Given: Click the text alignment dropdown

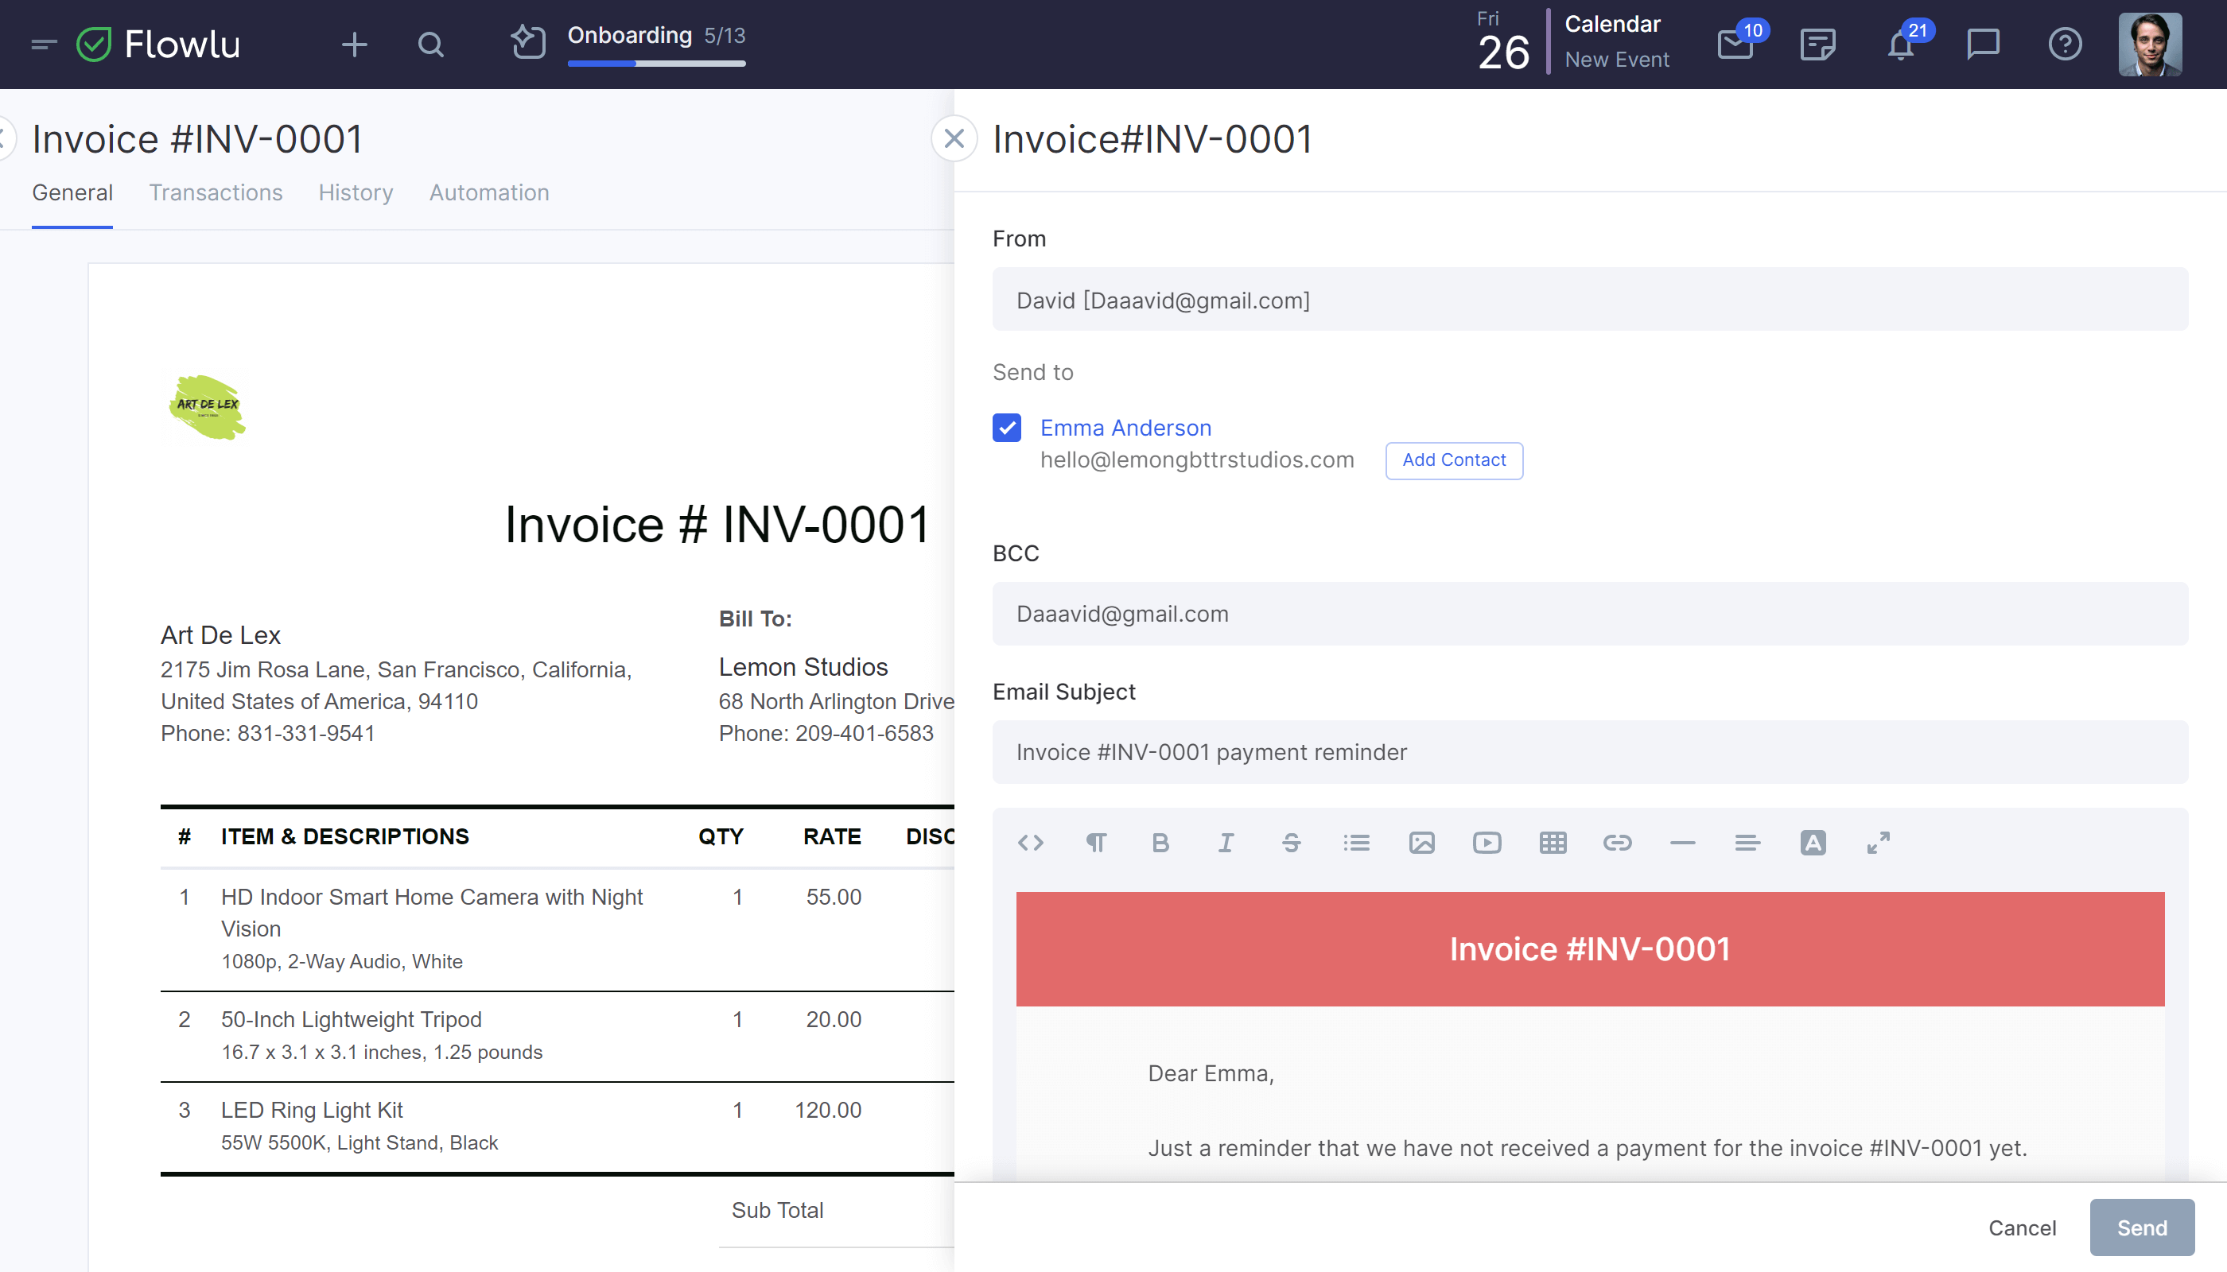Looking at the screenshot, I should tap(1747, 843).
